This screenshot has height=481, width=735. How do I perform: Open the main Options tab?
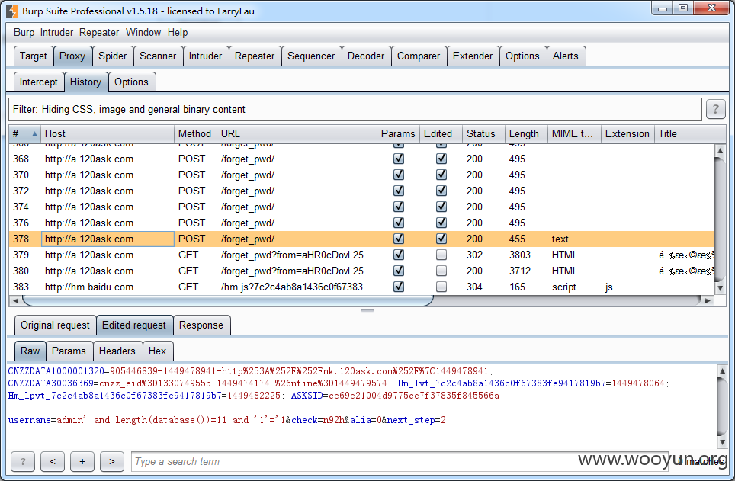point(522,56)
